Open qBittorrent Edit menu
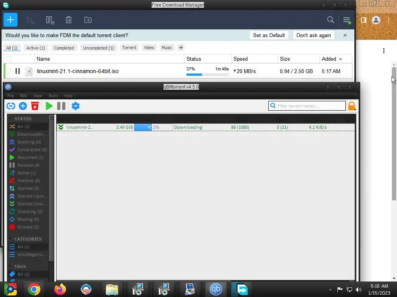The height and width of the screenshot is (297, 397). tap(24, 96)
